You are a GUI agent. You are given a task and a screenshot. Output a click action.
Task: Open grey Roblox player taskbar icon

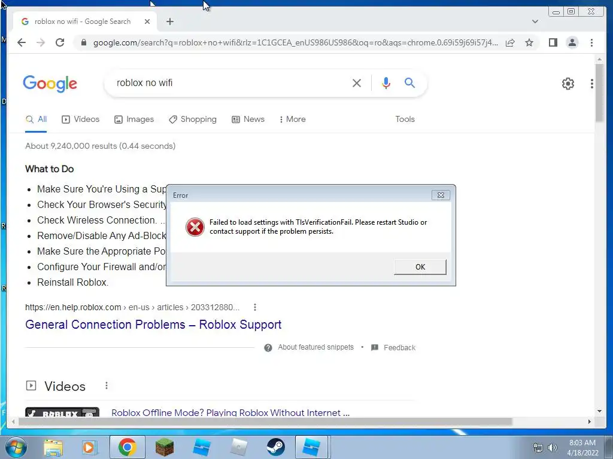[238, 447]
